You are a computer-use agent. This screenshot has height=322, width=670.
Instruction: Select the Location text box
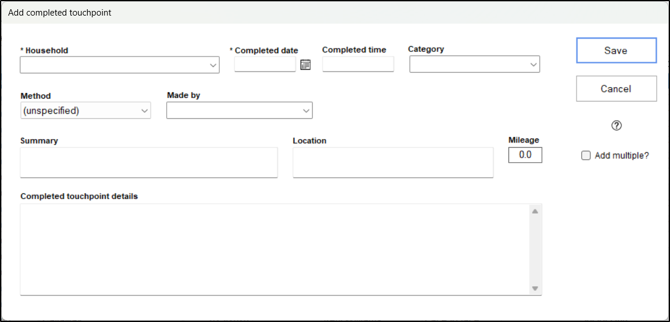[x=392, y=162]
